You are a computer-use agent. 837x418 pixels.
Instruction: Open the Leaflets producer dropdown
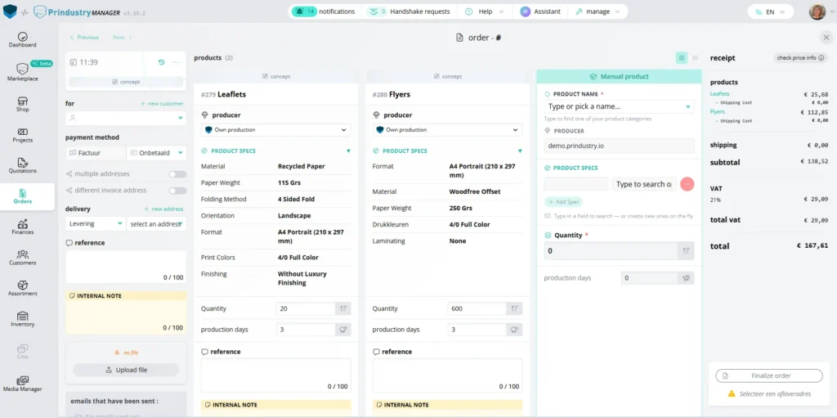pyautogui.click(x=276, y=130)
